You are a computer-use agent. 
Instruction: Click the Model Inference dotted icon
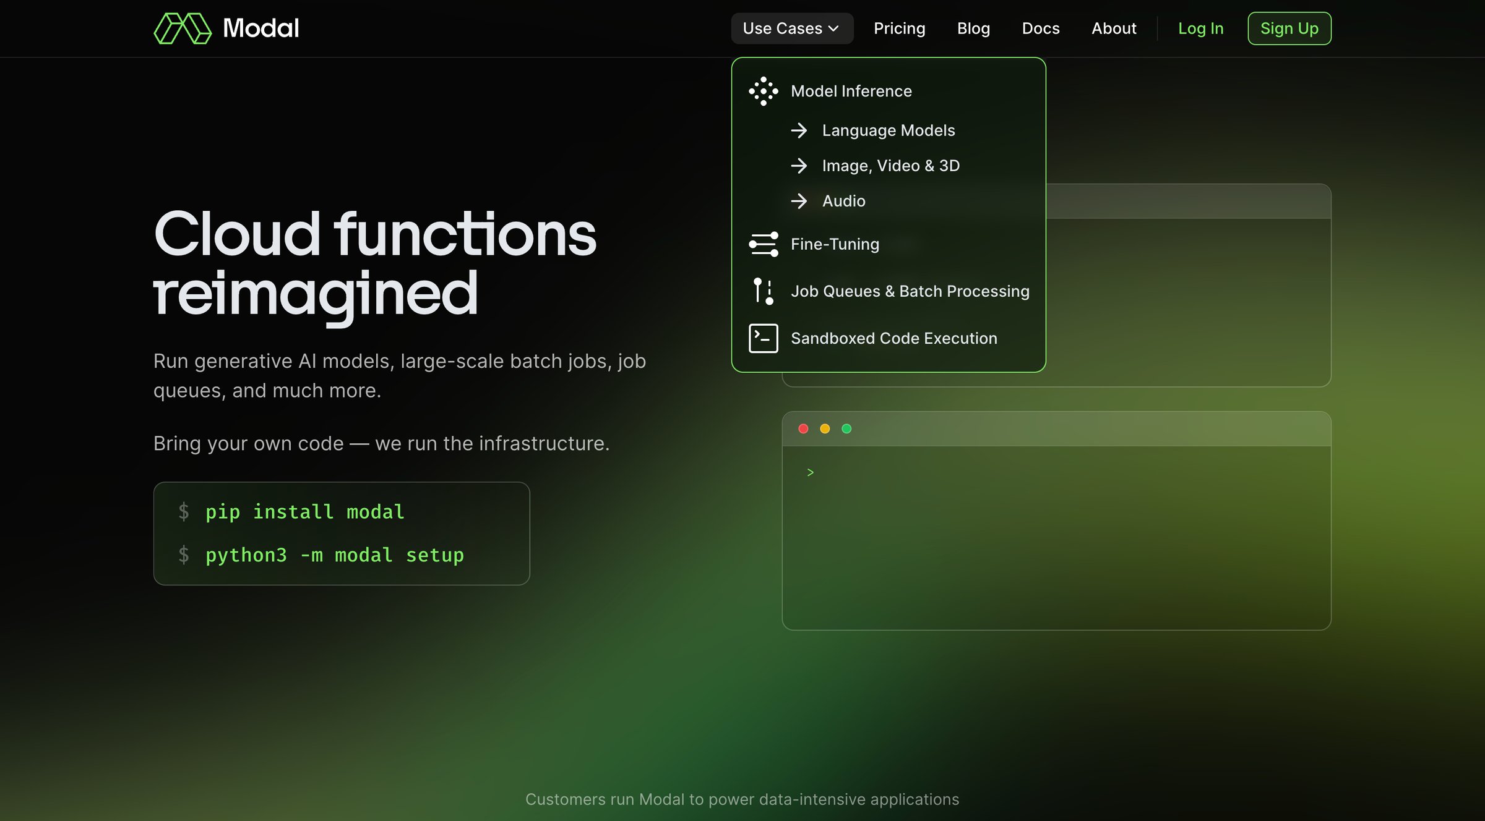click(763, 91)
